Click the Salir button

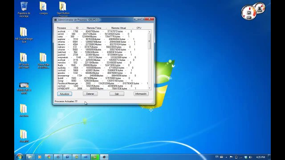(117, 94)
